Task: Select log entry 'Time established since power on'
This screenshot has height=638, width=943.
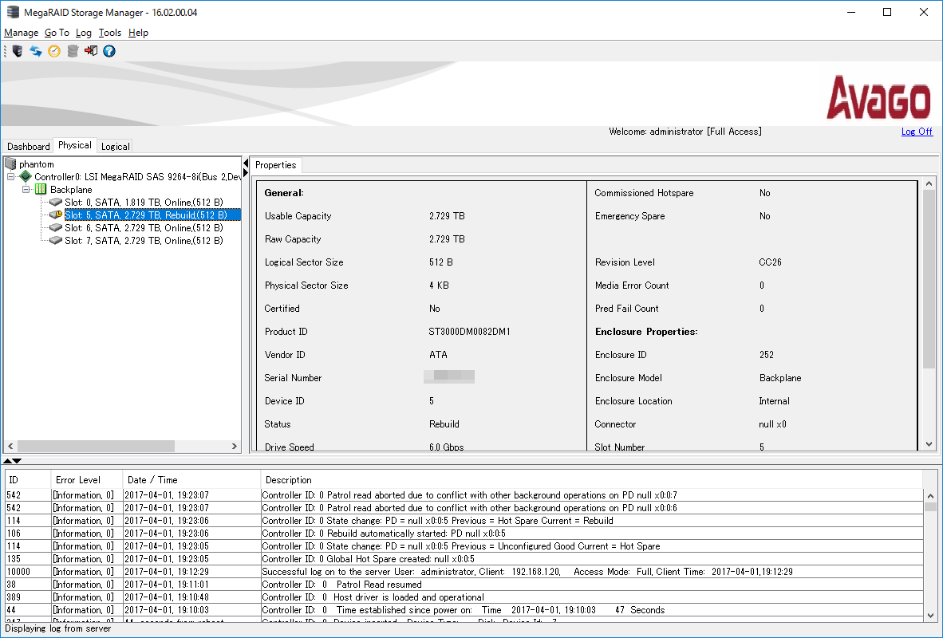Action: tap(464, 610)
